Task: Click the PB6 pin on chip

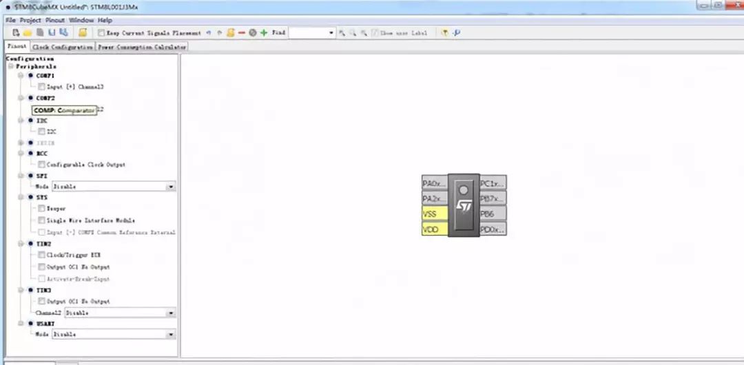Action: [x=493, y=213]
